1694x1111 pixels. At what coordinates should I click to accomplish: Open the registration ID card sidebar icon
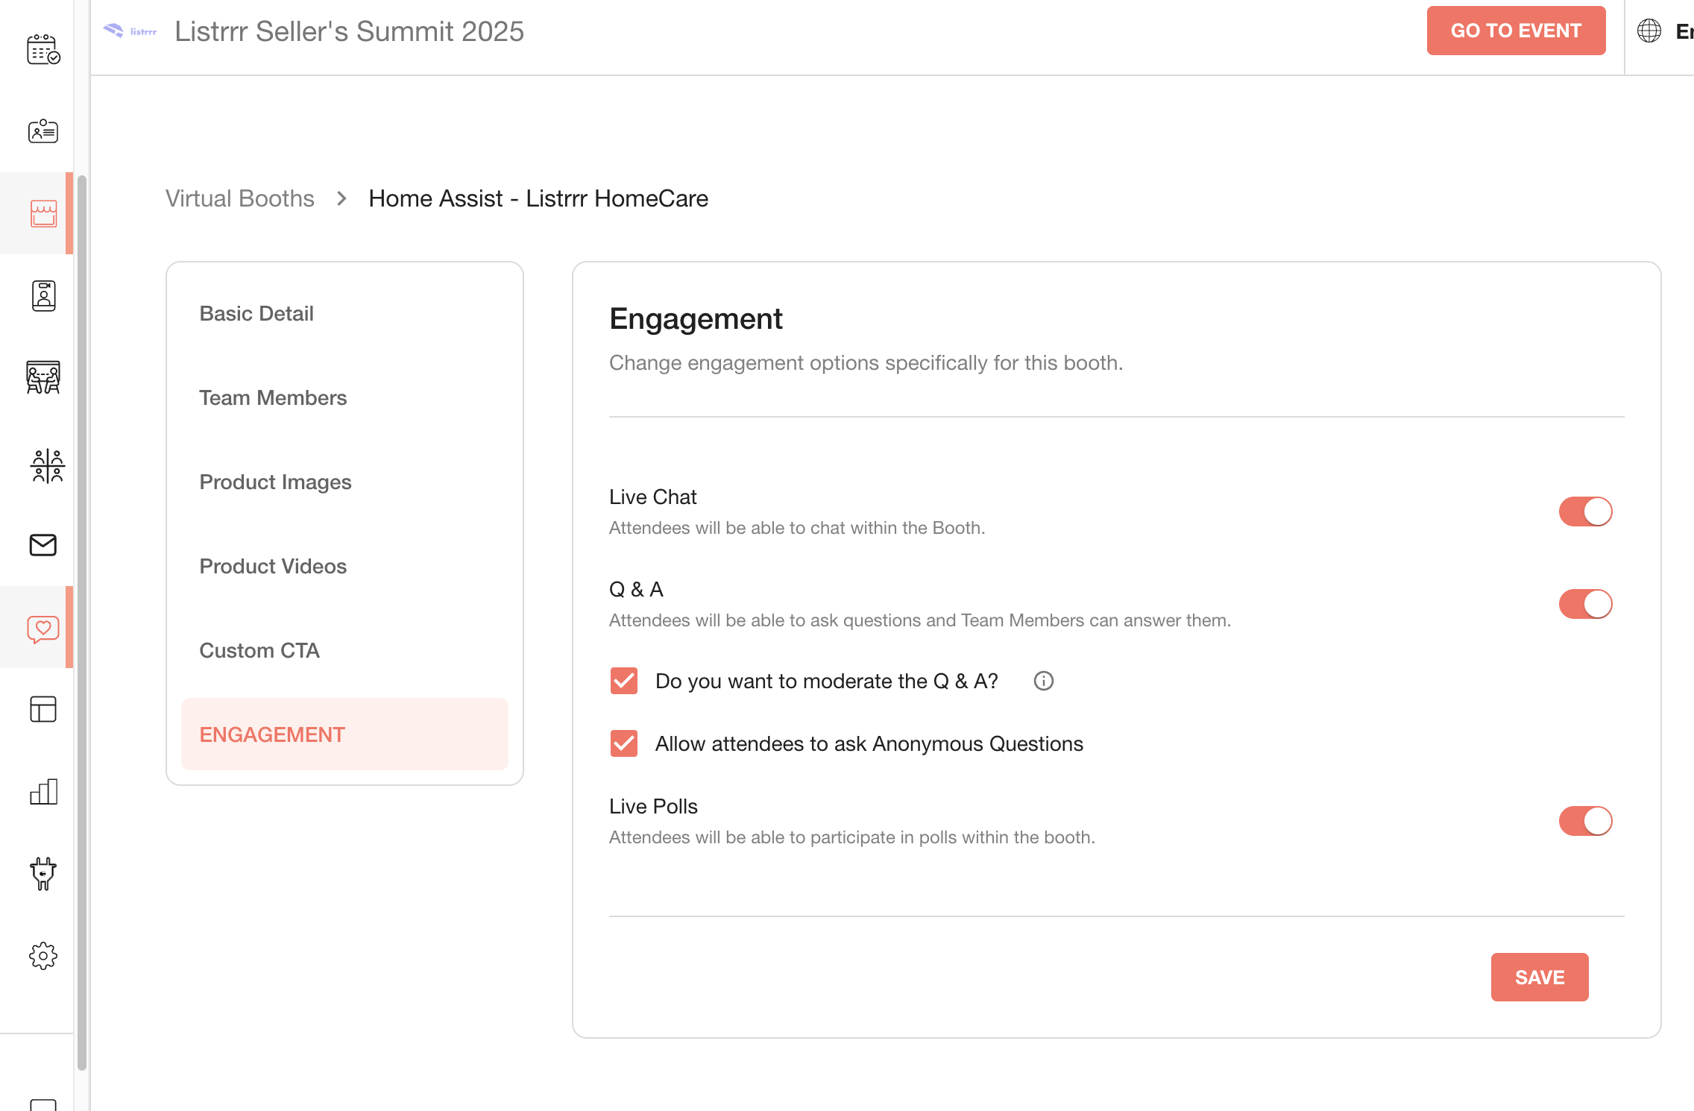point(43,131)
